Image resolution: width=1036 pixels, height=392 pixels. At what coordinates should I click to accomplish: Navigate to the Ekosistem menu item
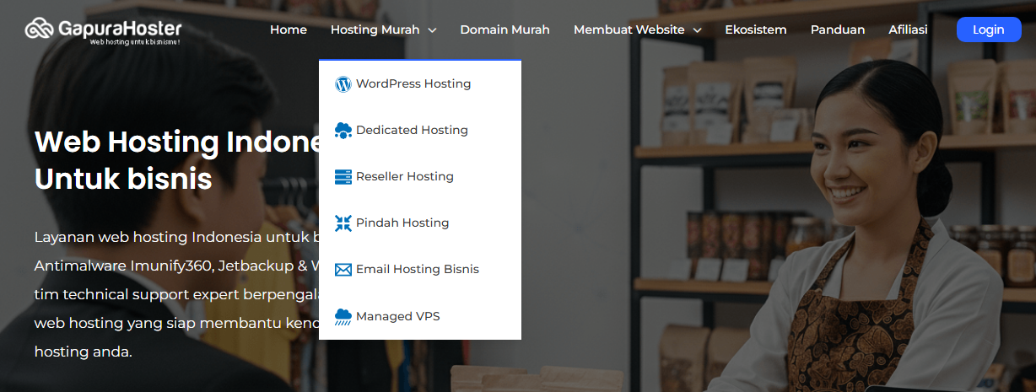click(x=755, y=30)
